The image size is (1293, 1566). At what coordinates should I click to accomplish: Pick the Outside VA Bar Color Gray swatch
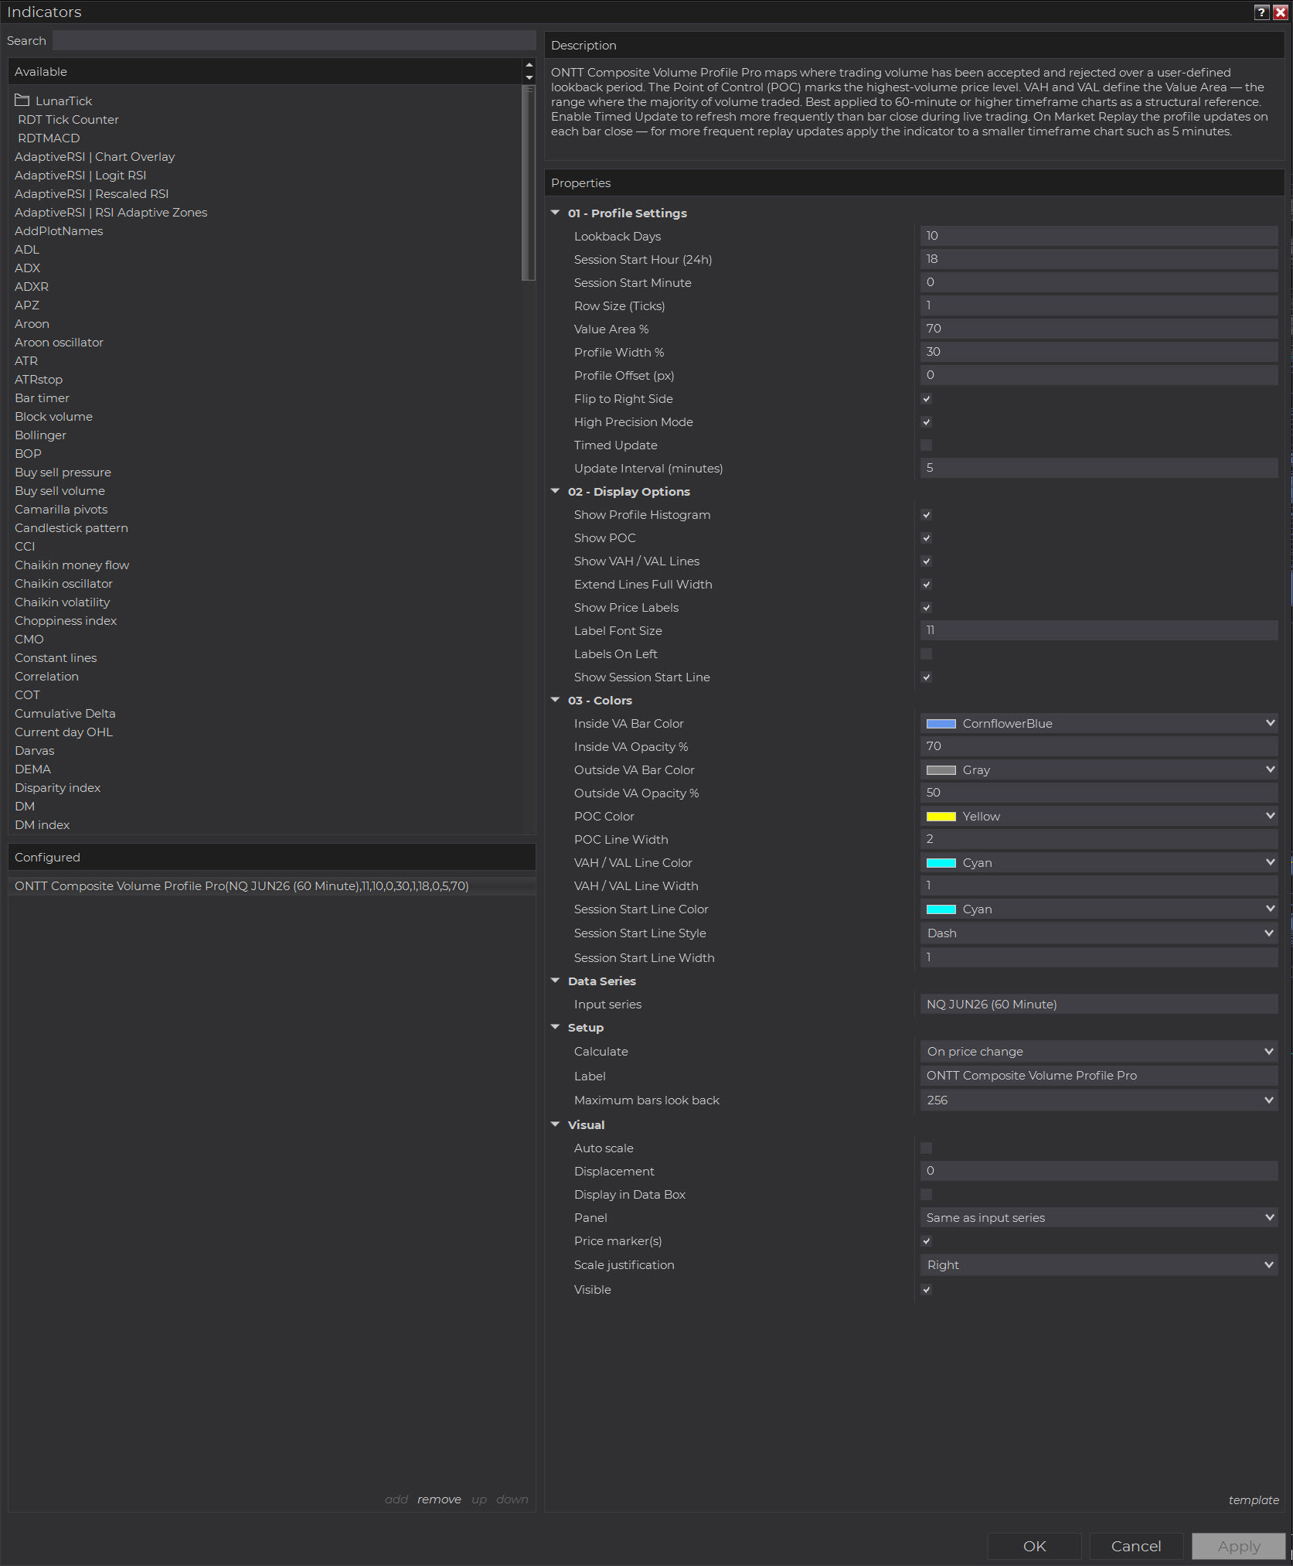point(941,770)
